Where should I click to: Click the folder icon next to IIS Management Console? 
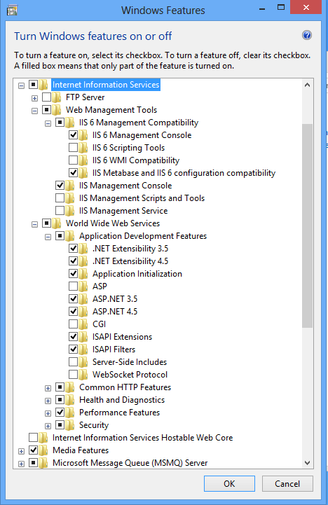[x=70, y=186]
